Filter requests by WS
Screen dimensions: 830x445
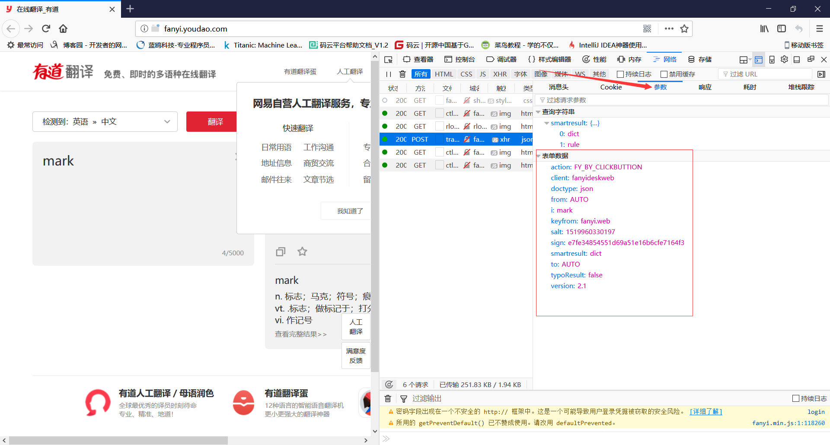point(580,74)
